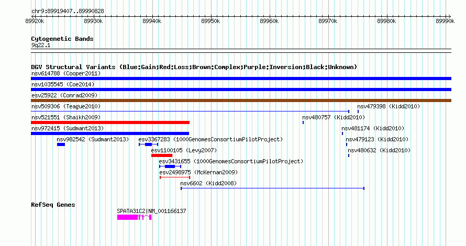This screenshot has height=246, width=466.
Task: Click the nsv480632 (Kidd2010) label
Action: 379,150
